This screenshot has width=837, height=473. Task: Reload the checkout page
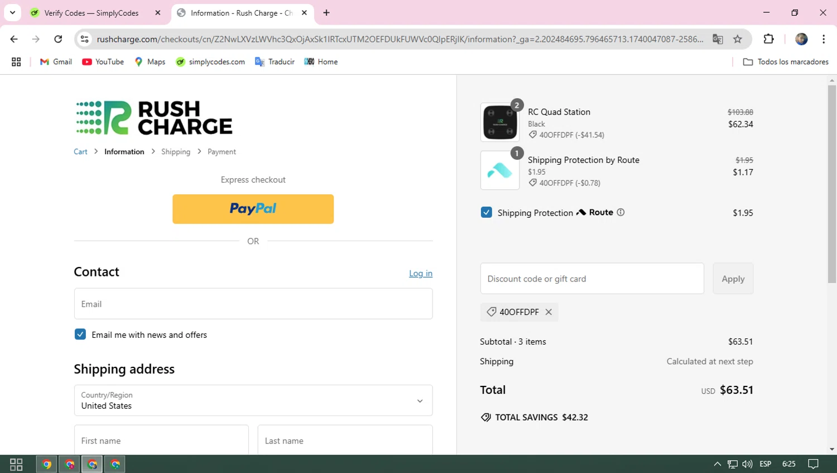(x=58, y=39)
